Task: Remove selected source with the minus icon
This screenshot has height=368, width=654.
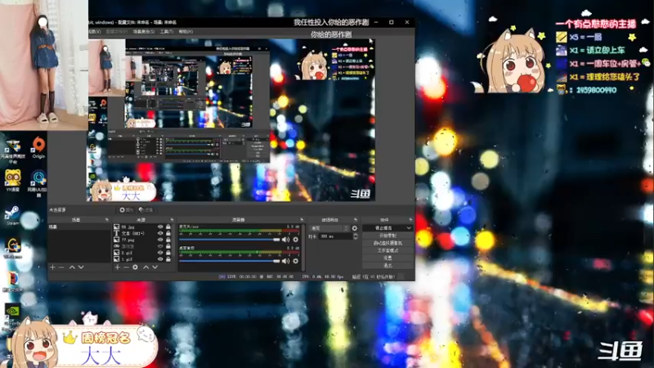Action: point(126,267)
